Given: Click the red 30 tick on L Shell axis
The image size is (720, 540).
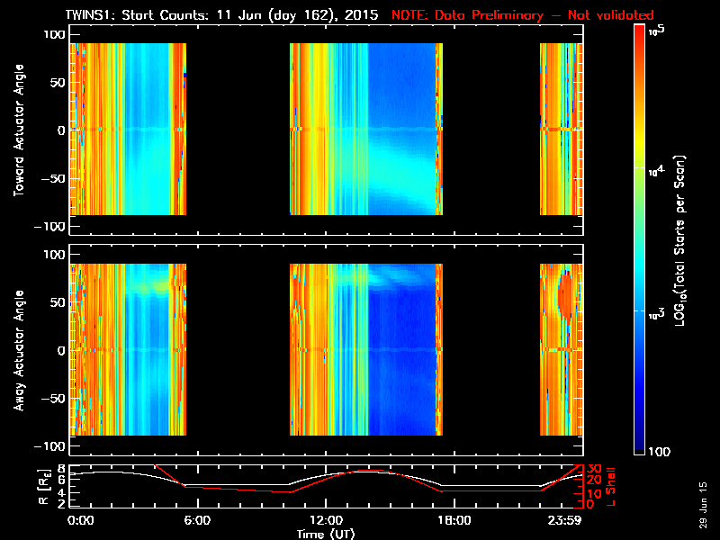Looking at the screenshot, I should [x=594, y=469].
